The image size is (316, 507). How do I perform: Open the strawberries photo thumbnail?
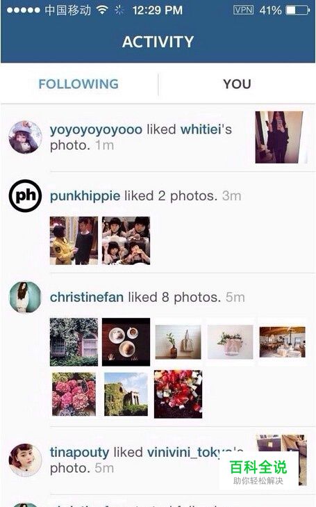click(178, 394)
